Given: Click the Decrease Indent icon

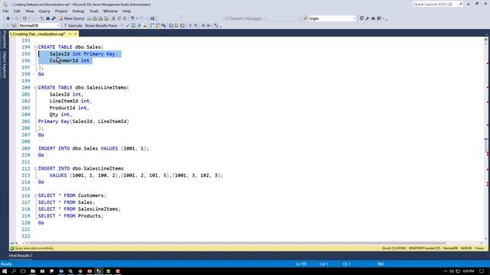Looking at the screenshot, I should click(203, 25).
